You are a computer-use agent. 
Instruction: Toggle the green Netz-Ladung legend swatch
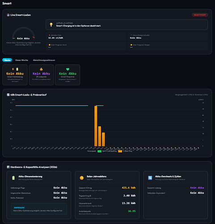[x=99, y=151]
